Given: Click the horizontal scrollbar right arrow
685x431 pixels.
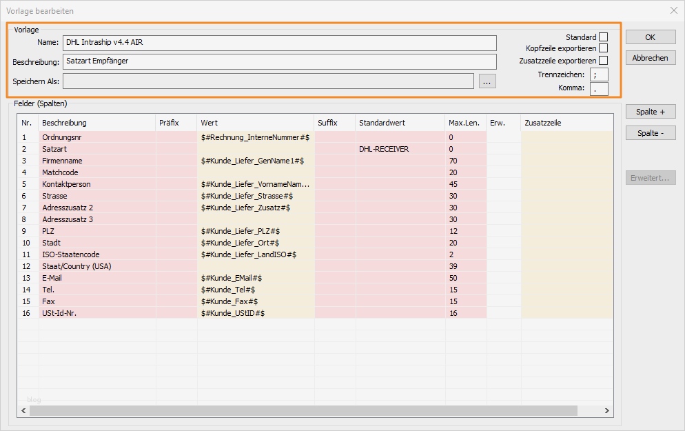Looking at the screenshot, I should click(606, 410).
